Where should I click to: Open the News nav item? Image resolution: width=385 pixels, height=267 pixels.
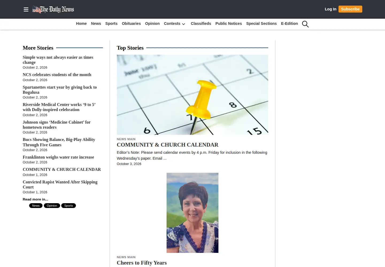[x=96, y=23]
